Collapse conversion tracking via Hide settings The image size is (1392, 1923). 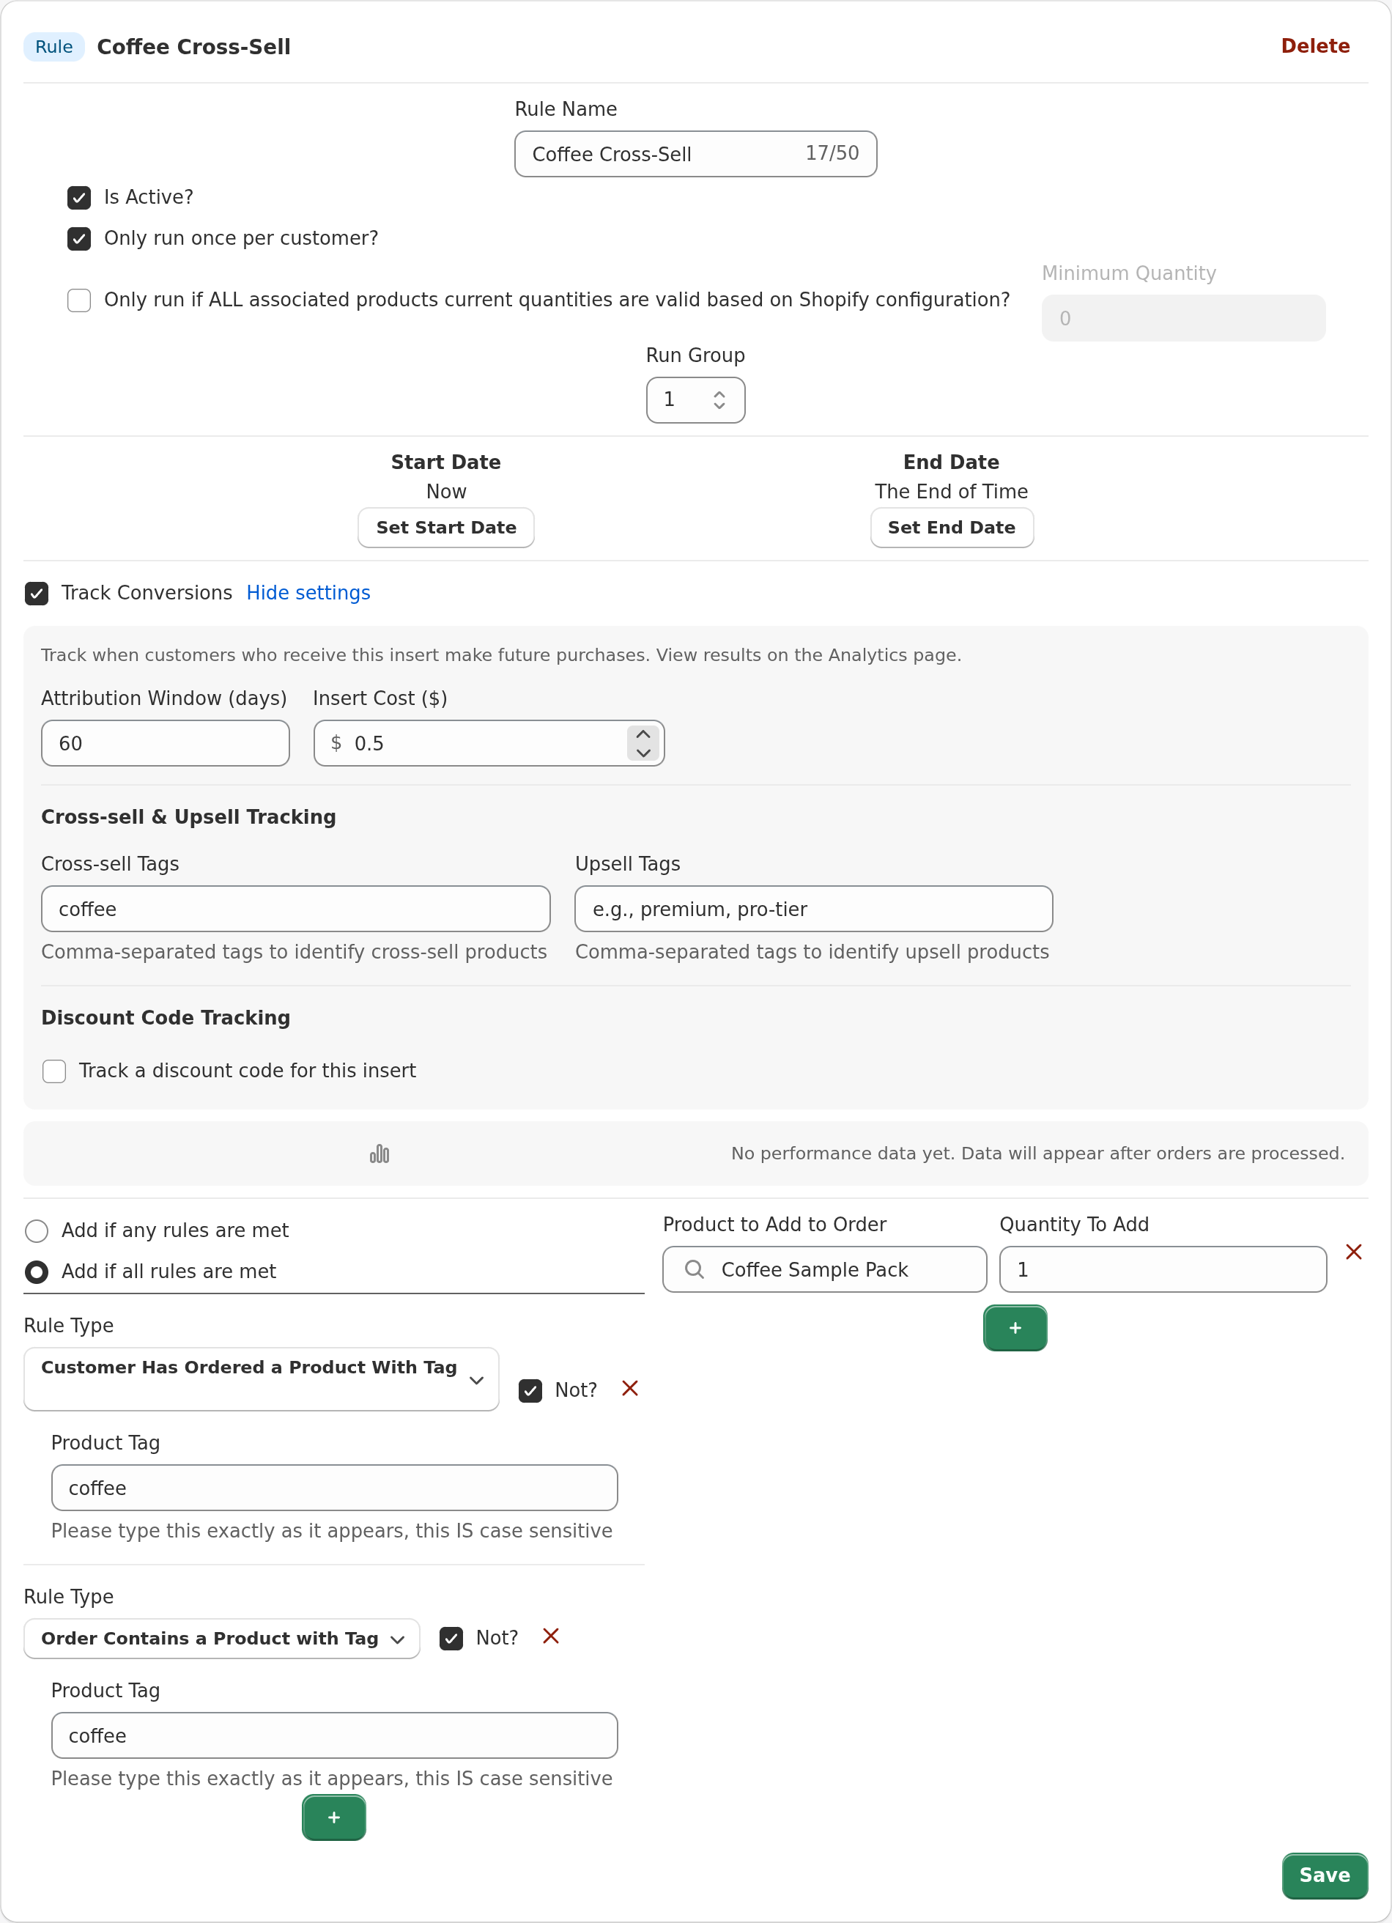tap(308, 593)
